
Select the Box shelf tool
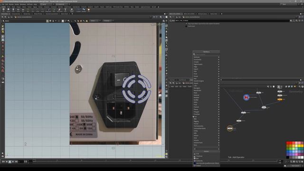pyautogui.click(x=4, y=10)
